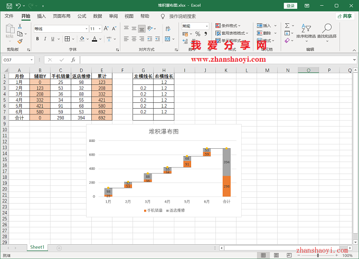
Task: Open the number format dropdown
Action: (207, 26)
